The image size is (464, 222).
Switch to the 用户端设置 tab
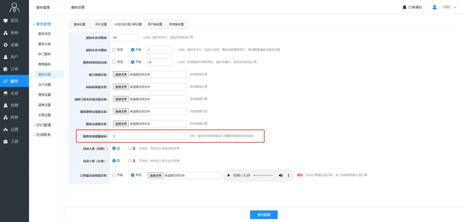(155, 24)
